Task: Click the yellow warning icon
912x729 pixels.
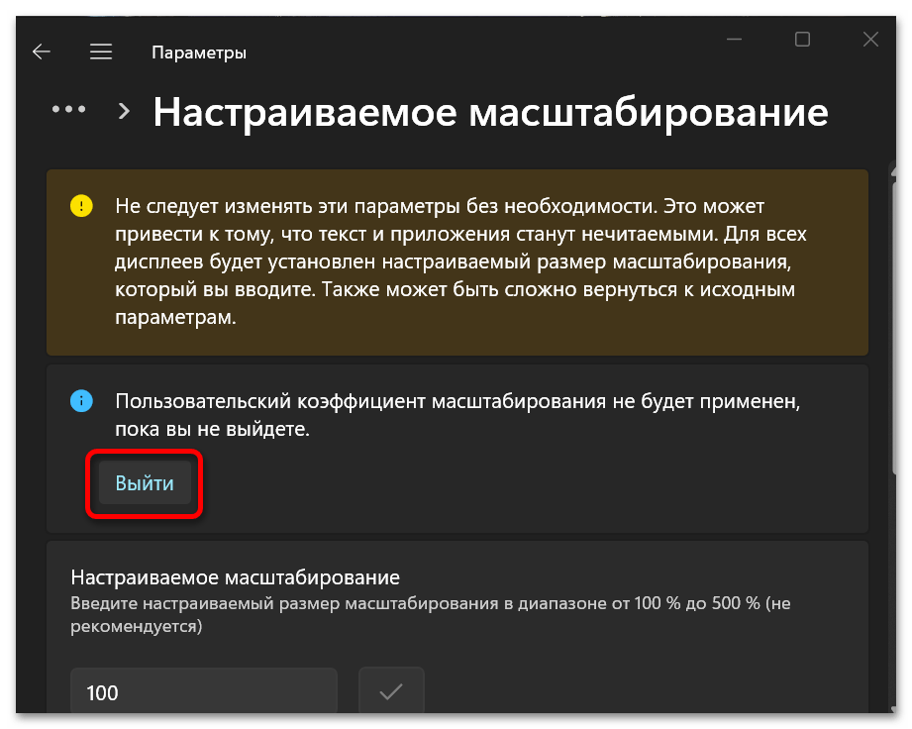Action: click(81, 207)
